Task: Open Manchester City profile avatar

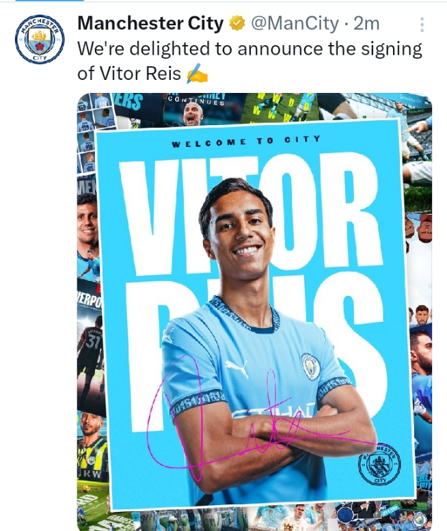Action: click(40, 39)
